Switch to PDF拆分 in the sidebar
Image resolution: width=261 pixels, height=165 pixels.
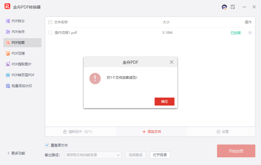pyautogui.click(x=22, y=21)
